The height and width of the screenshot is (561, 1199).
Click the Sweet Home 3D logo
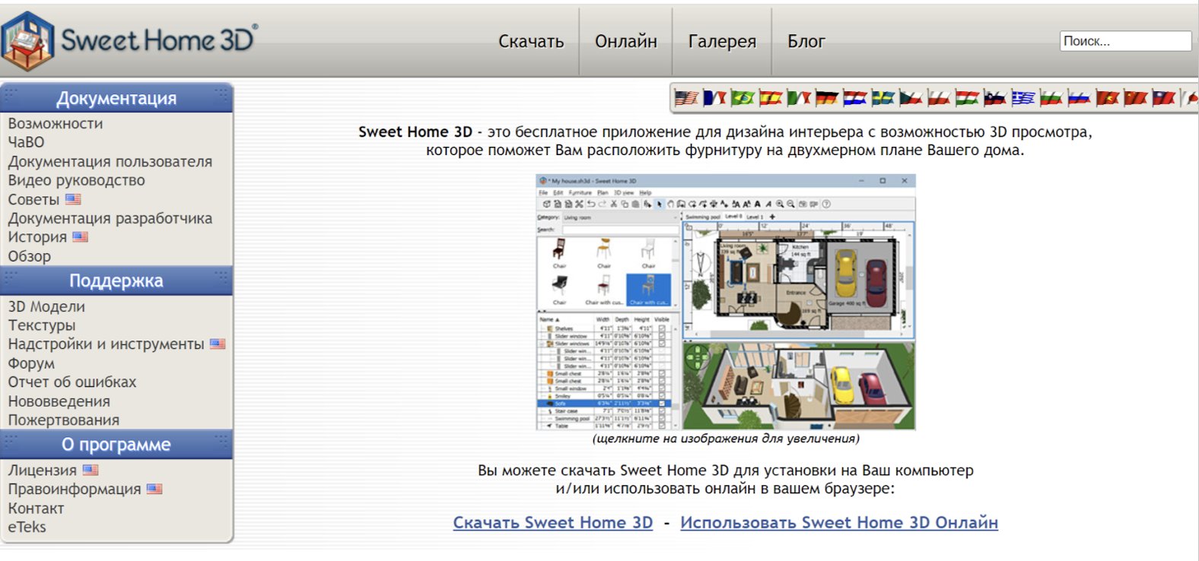pyautogui.click(x=129, y=40)
